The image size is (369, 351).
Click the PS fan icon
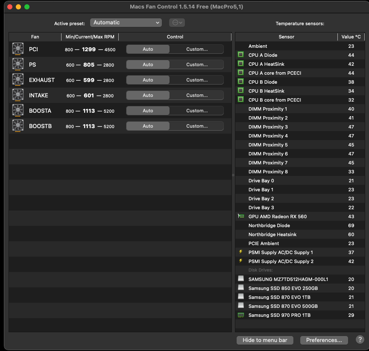(x=18, y=64)
